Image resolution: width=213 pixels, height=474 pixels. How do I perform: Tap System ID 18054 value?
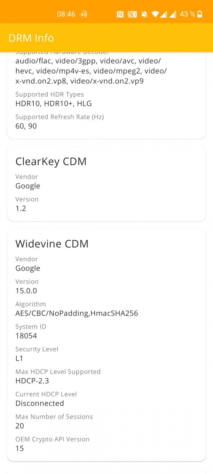[31, 331]
